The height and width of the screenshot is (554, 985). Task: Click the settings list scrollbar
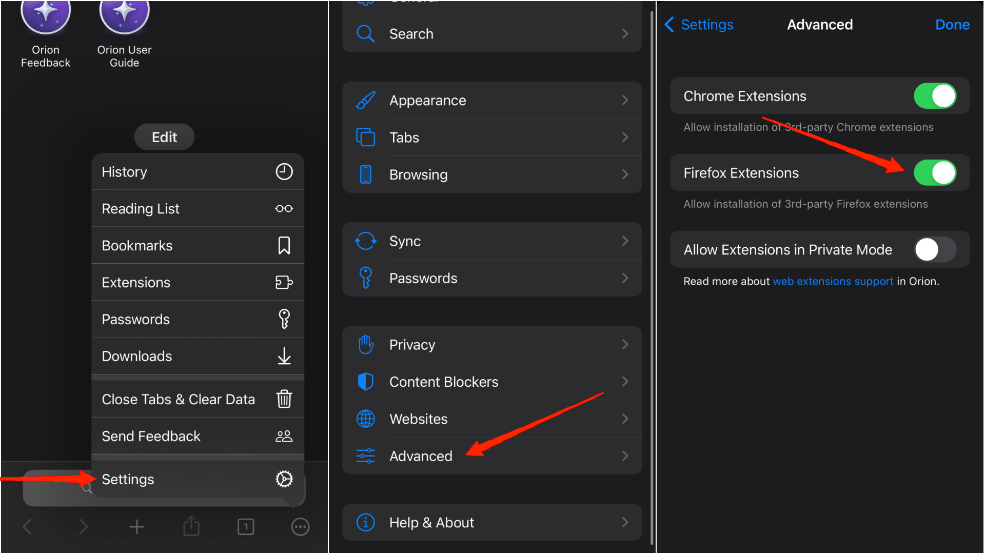[x=652, y=277]
